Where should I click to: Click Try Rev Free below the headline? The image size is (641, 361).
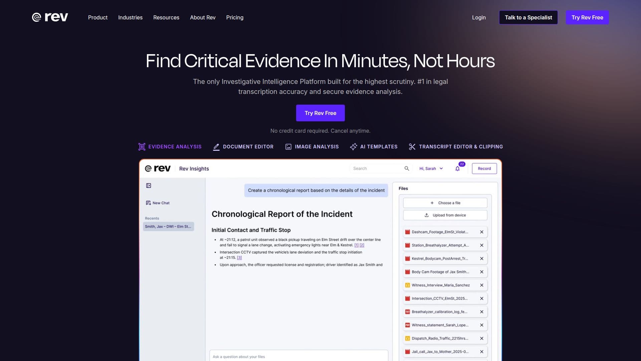pos(320,113)
